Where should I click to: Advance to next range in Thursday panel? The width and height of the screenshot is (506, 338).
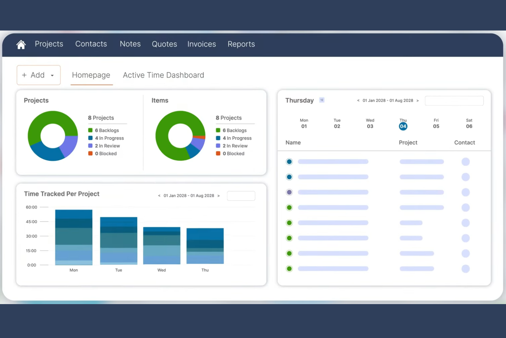[417, 101]
